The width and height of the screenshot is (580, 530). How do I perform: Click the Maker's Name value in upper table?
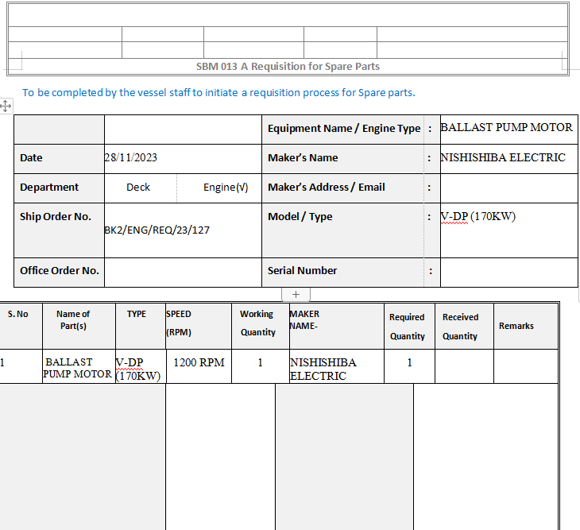click(x=503, y=157)
